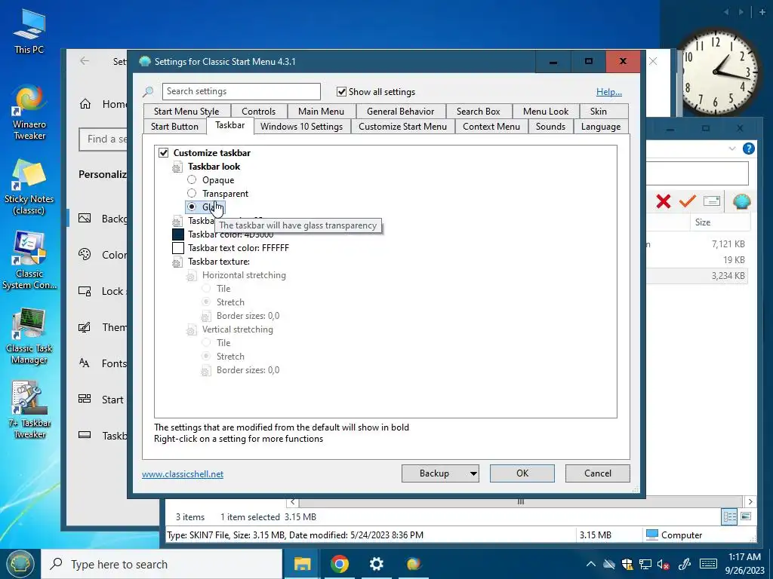Image resolution: width=773 pixels, height=579 pixels.
Task: Click Background icon in Settings sidebar
Action: [85, 218]
